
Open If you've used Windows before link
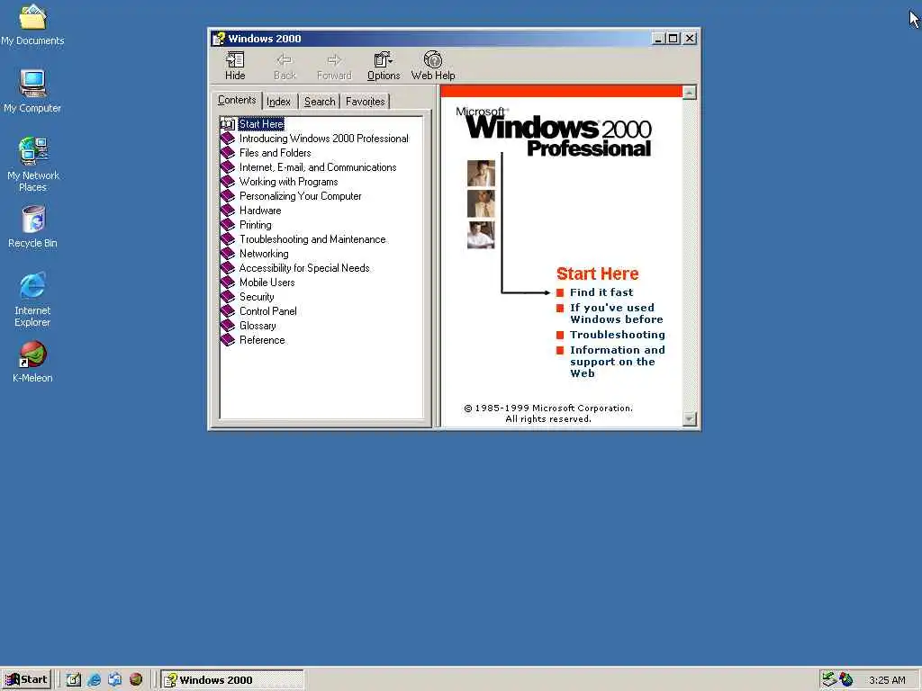coord(616,313)
